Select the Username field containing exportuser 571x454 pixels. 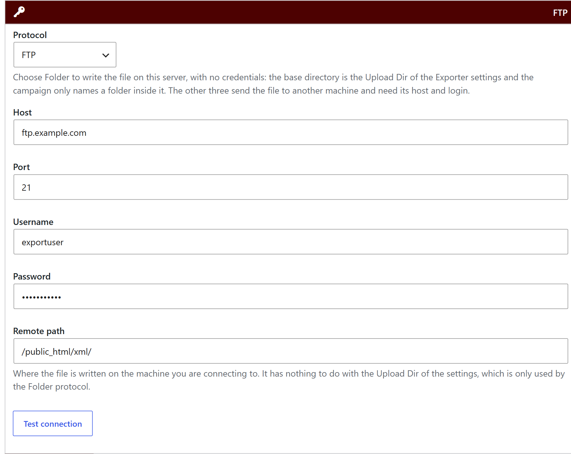(291, 242)
